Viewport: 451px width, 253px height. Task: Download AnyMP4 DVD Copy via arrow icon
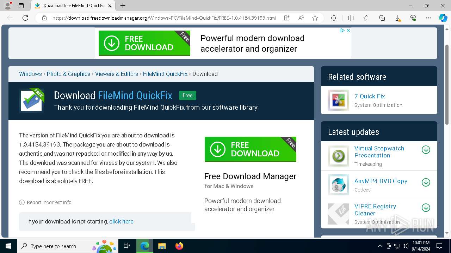[426, 182]
